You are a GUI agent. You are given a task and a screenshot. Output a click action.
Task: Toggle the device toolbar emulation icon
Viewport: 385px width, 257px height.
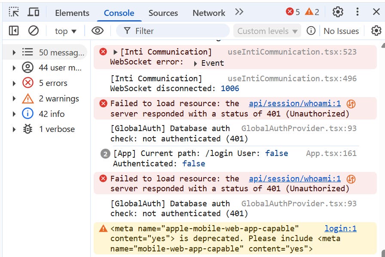33,12
